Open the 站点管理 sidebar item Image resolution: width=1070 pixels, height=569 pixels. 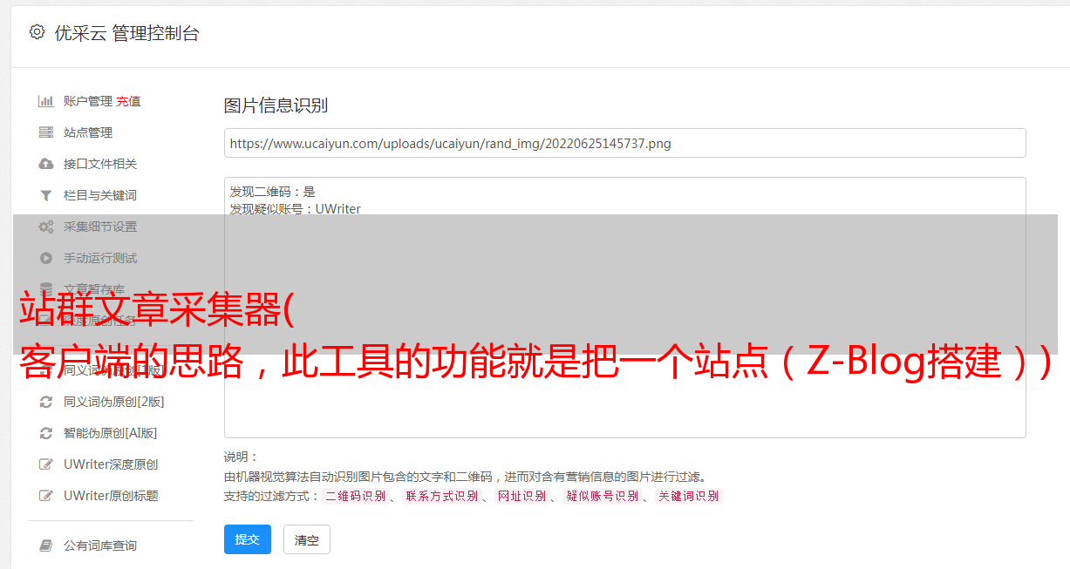(x=88, y=132)
